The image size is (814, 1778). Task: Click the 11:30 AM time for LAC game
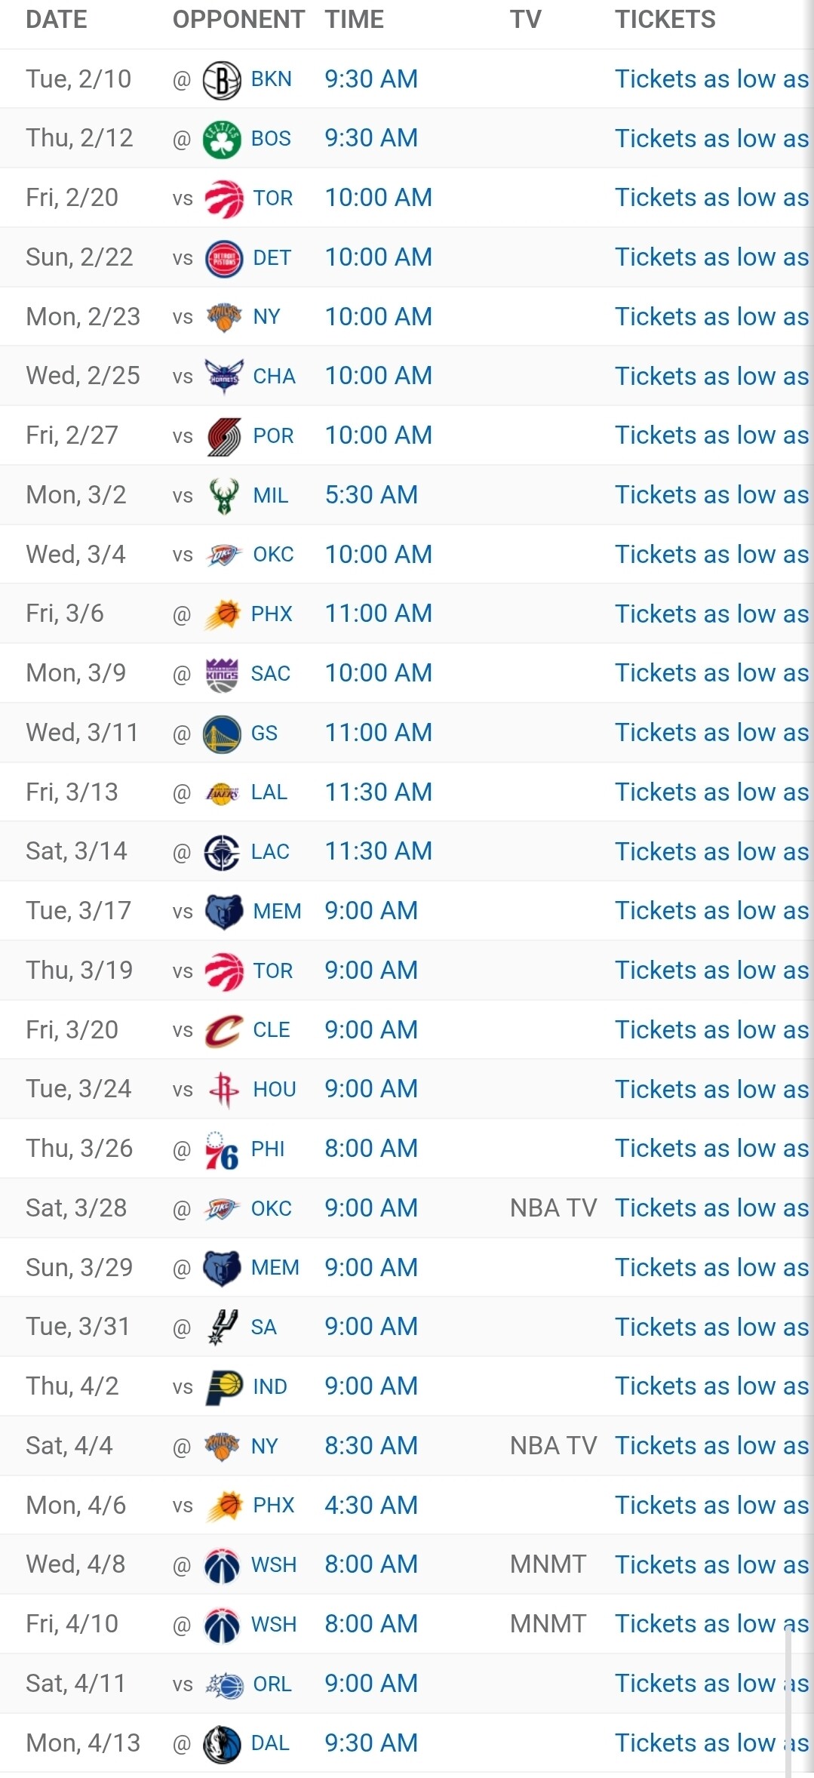(378, 851)
